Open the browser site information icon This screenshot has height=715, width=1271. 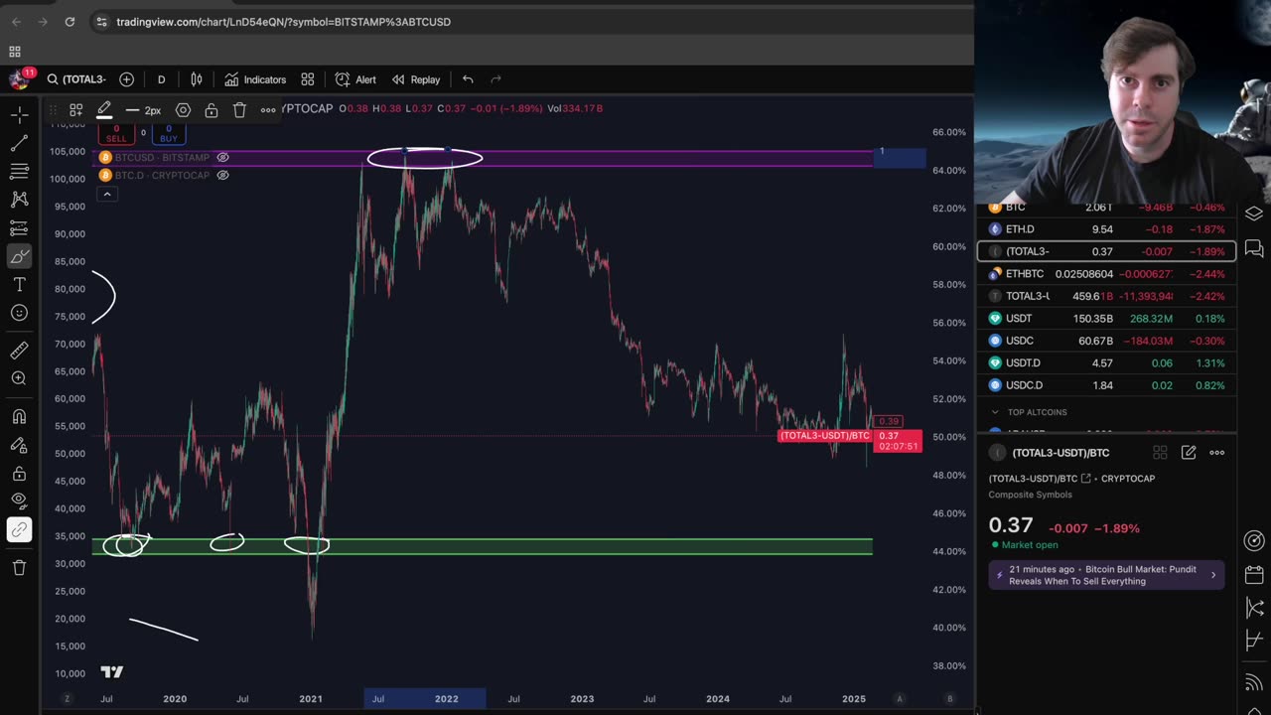101,21
